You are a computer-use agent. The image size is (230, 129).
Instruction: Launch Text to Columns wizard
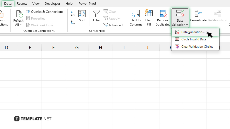point(136,17)
